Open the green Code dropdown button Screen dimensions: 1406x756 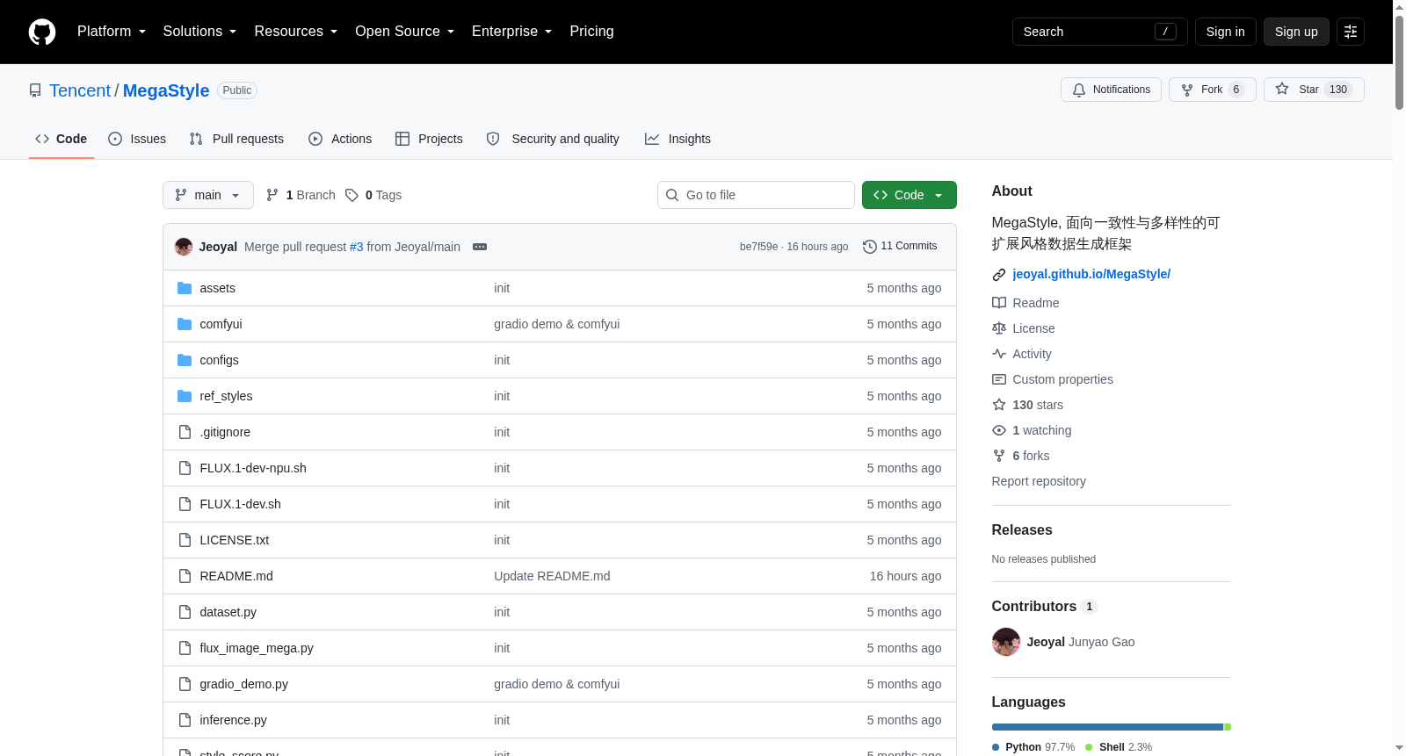click(910, 195)
